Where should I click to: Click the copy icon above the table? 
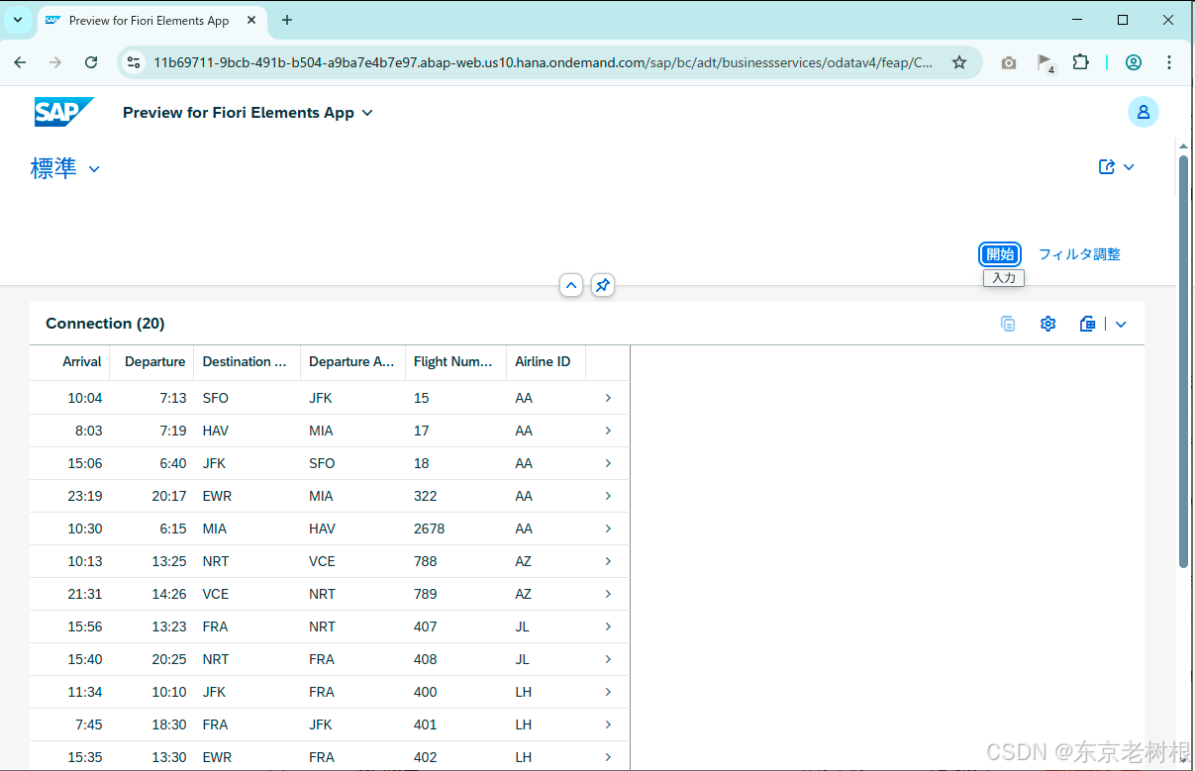pyautogui.click(x=1008, y=324)
